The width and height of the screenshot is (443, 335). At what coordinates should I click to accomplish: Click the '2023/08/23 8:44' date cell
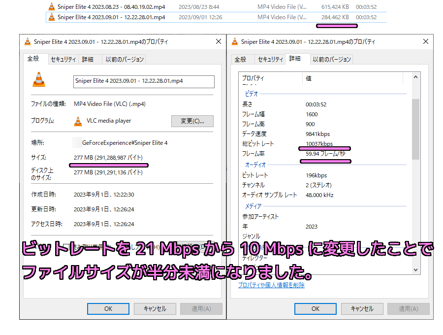(x=199, y=7)
